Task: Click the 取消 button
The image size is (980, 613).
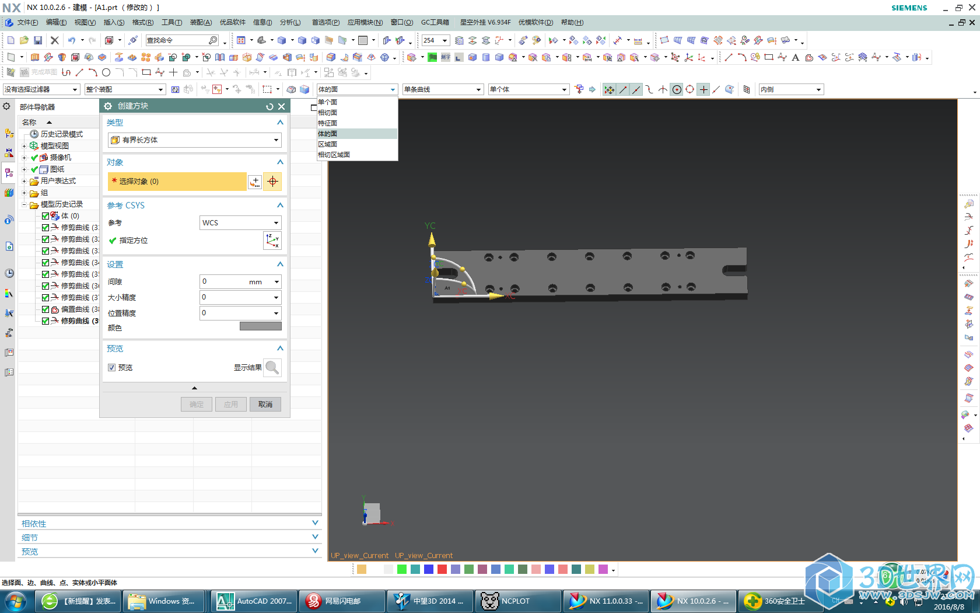Action: pos(265,405)
